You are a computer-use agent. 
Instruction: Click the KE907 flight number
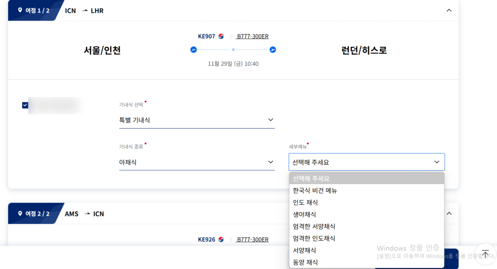point(206,37)
